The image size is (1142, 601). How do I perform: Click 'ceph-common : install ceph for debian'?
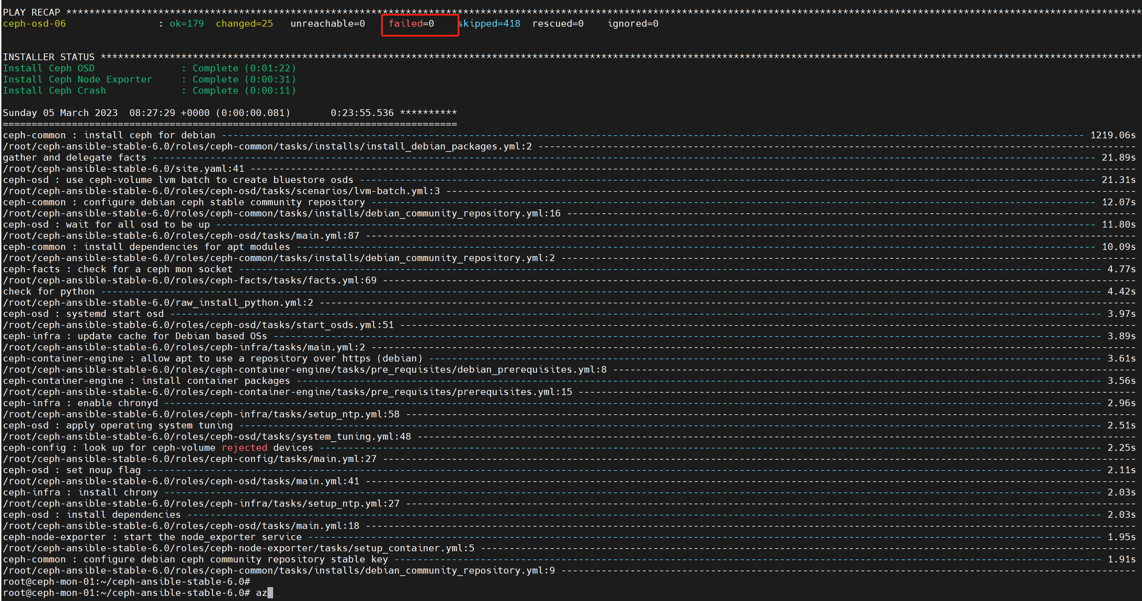tap(109, 135)
